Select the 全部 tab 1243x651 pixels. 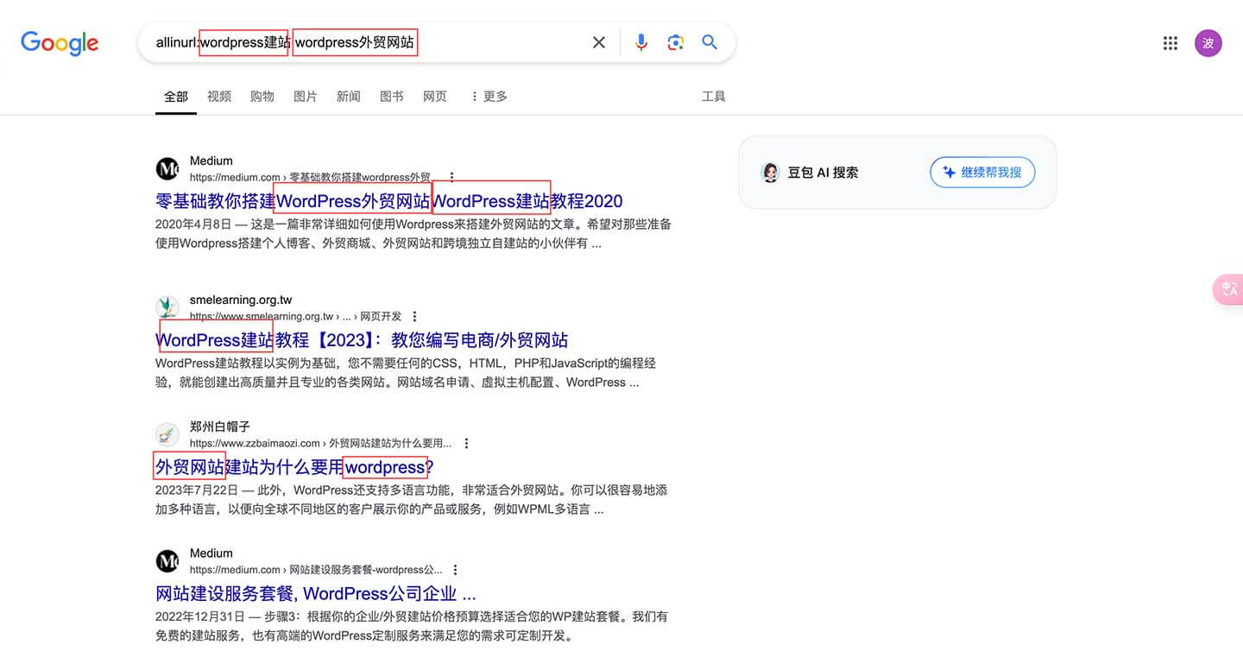pos(176,97)
